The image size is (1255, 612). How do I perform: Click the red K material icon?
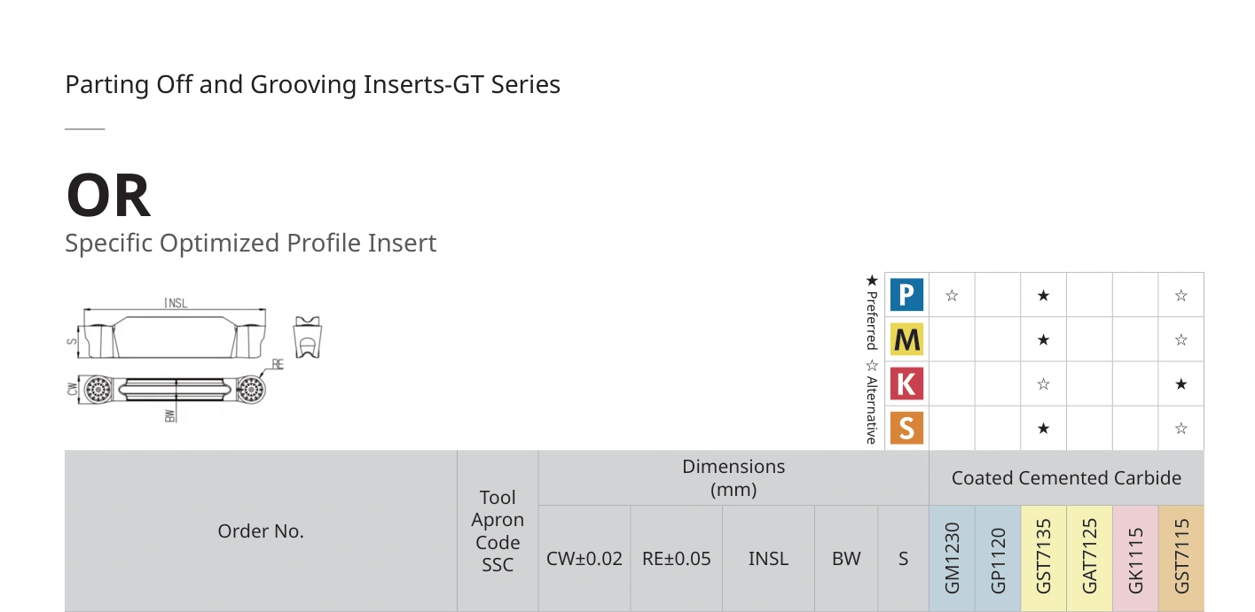click(x=906, y=384)
